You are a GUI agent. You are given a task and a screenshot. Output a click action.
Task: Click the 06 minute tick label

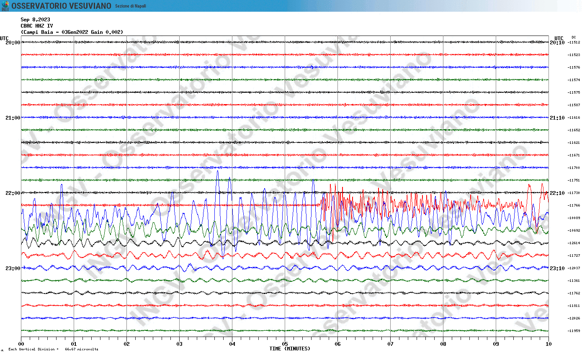337,344
